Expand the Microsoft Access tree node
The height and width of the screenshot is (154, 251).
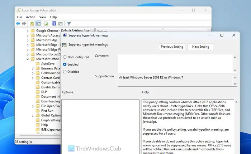point(28,35)
